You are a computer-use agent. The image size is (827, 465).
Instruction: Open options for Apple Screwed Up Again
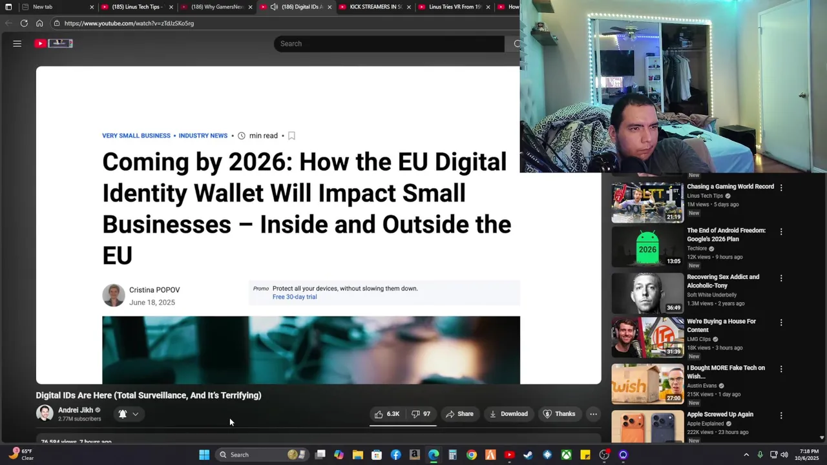(x=781, y=415)
